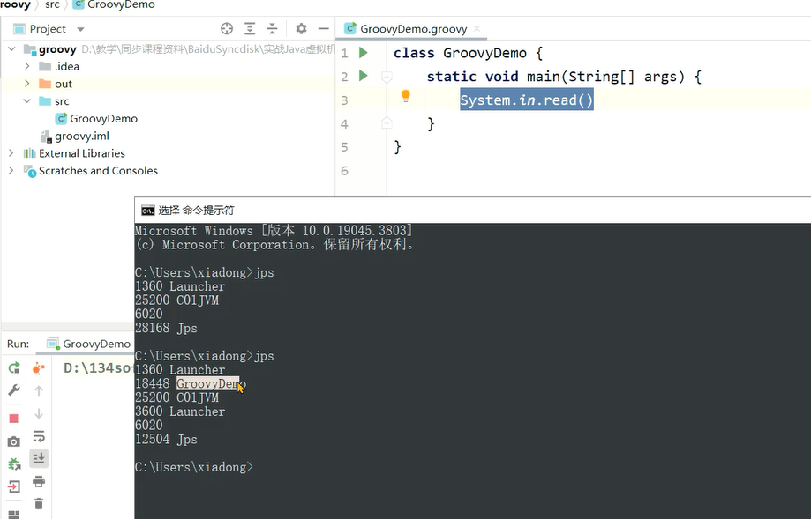The image size is (811, 519).
Task: Click the locate target crosshair icon
Action: tap(227, 29)
